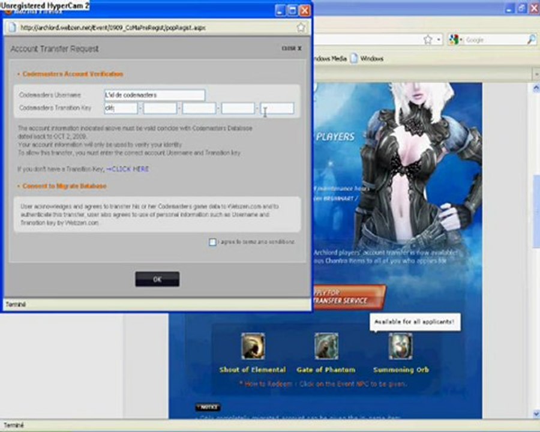This screenshot has height=432, width=540.
Task: Check the agree to terms and conditions box
Action: tap(212, 242)
